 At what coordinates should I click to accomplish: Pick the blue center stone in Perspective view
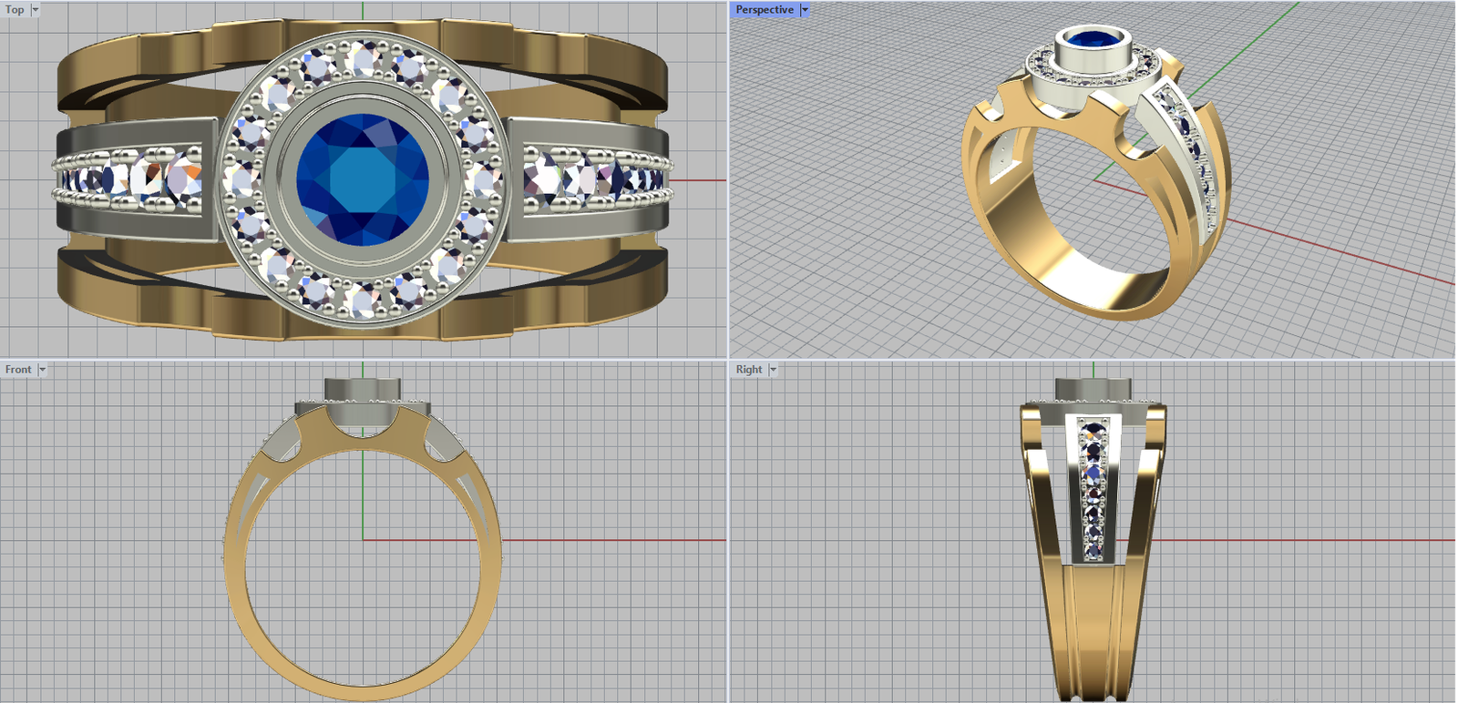pos(1093,41)
